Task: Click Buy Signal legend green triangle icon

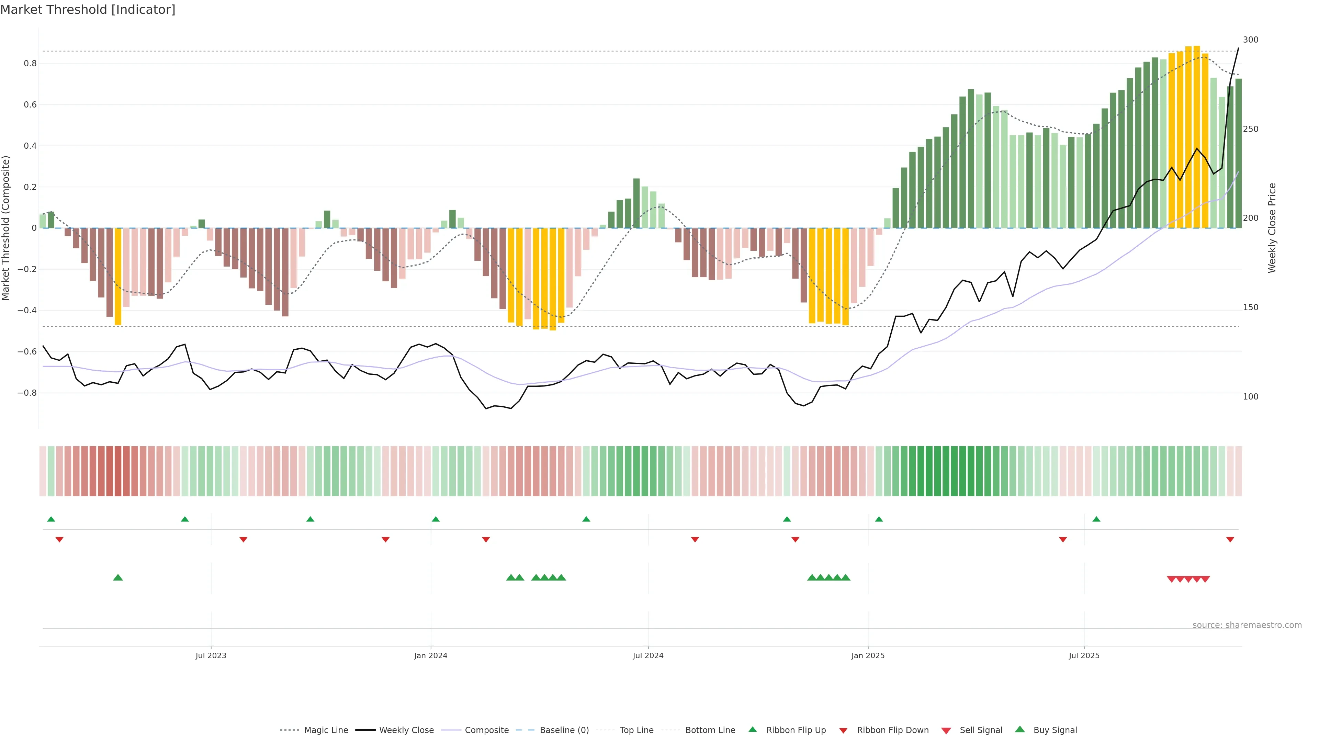Action: click(1019, 729)
